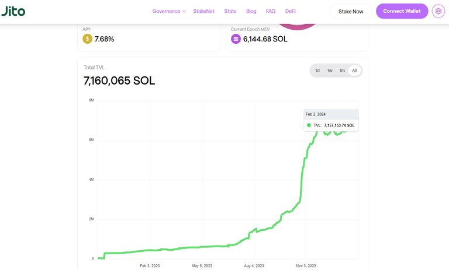Click the Stake Now button
449x270 pixels.
(x=351, y=12)
